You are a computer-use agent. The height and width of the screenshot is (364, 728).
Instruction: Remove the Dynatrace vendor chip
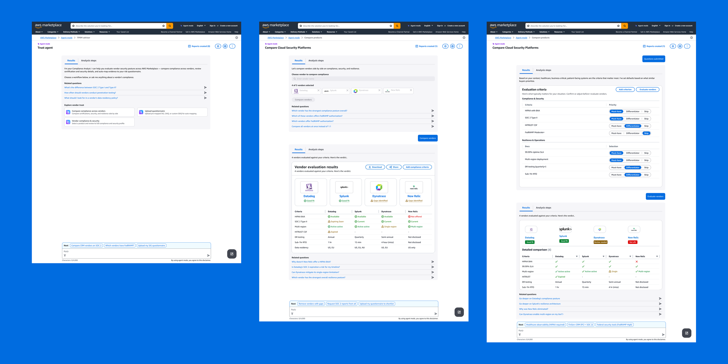[379, 90]
